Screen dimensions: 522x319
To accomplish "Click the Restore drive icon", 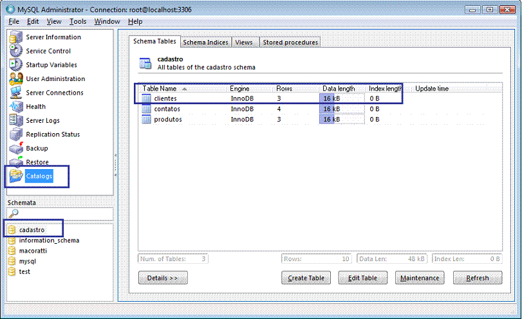I will click(x=15, y=161).
